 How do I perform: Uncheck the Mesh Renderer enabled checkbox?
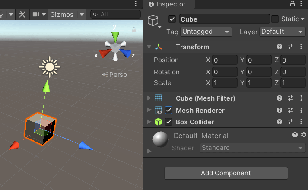(x=169, y=110)
